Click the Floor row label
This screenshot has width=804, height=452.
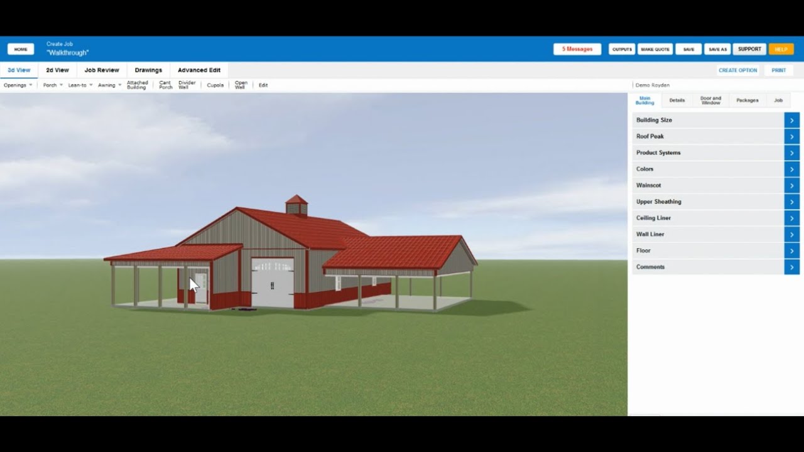coord(643,250)
